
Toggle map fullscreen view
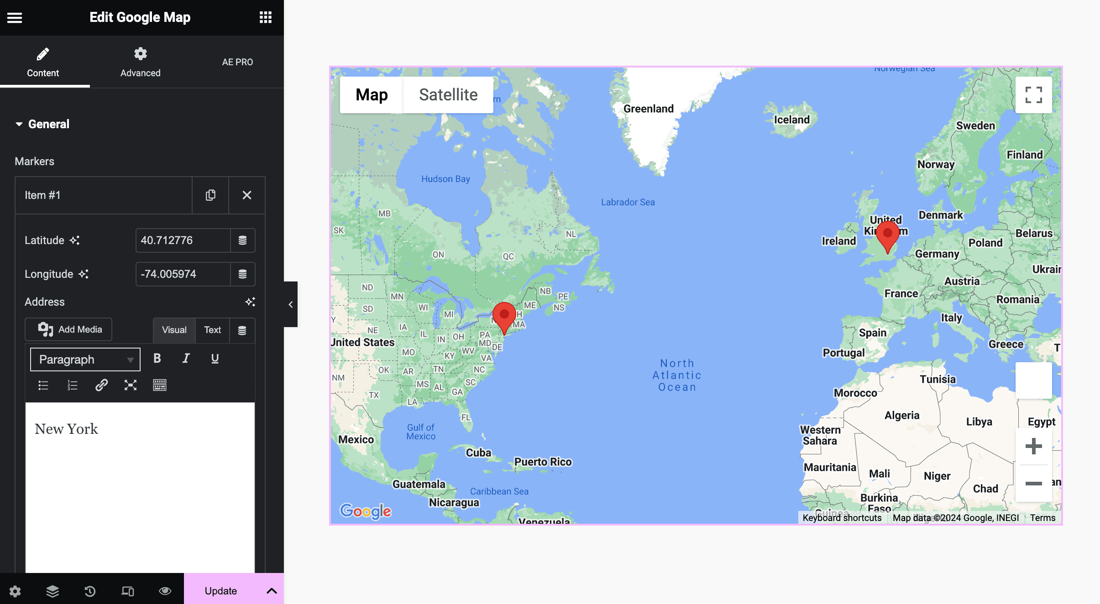click(1033, 95)
